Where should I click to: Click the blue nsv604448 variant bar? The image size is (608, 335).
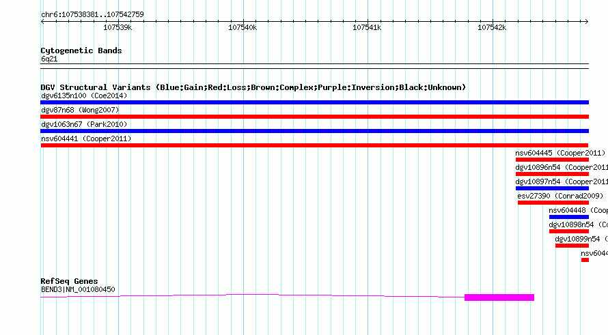coord(569,217)
